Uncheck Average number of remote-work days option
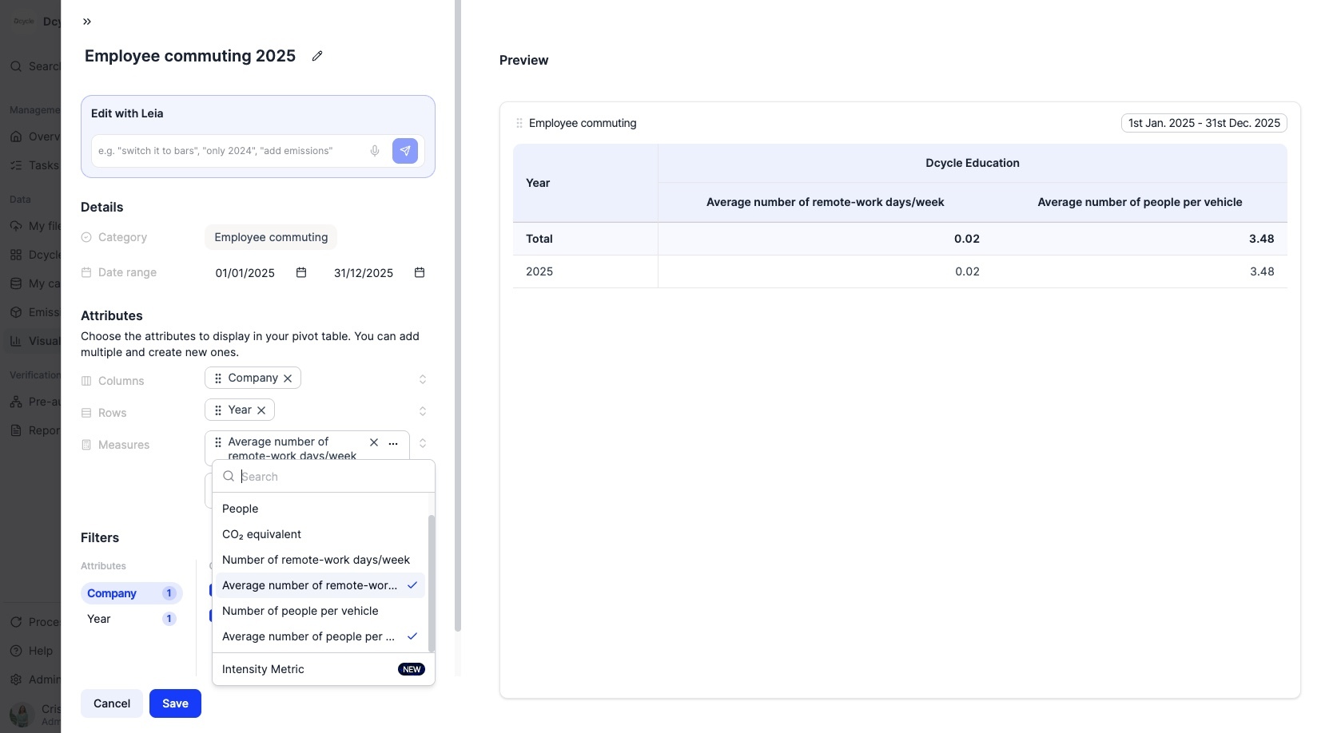This screenshot has width=1333, height=733. [320, 585]
